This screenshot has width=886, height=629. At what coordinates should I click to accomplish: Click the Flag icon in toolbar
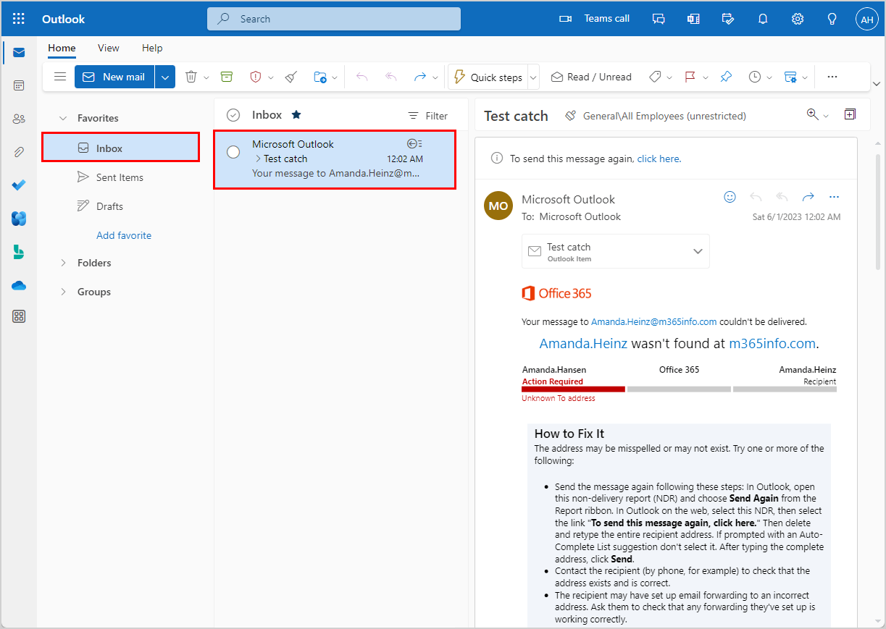click(690, 77)
